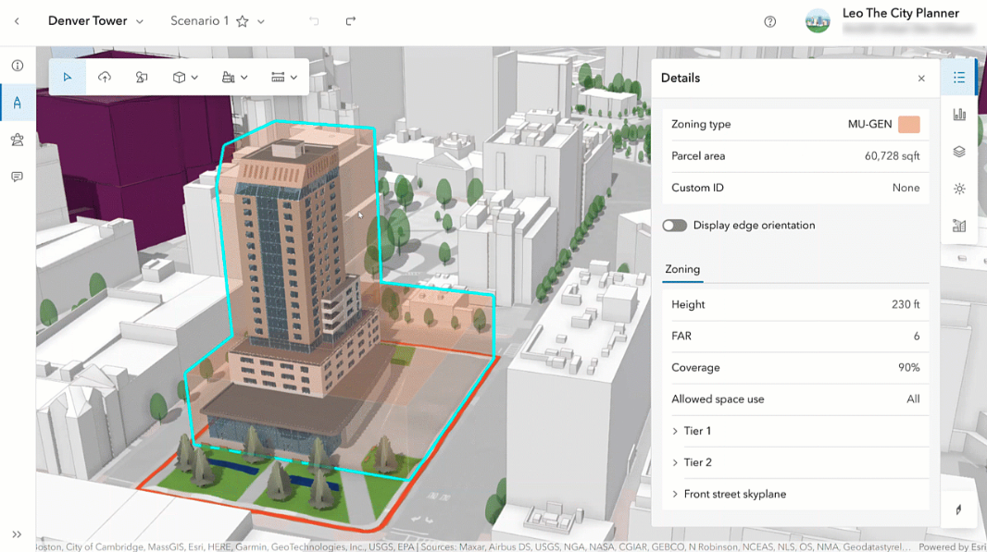Open the Scenario 1 dropdown arrow
987x552 pixels.
[x=260, y=21]
